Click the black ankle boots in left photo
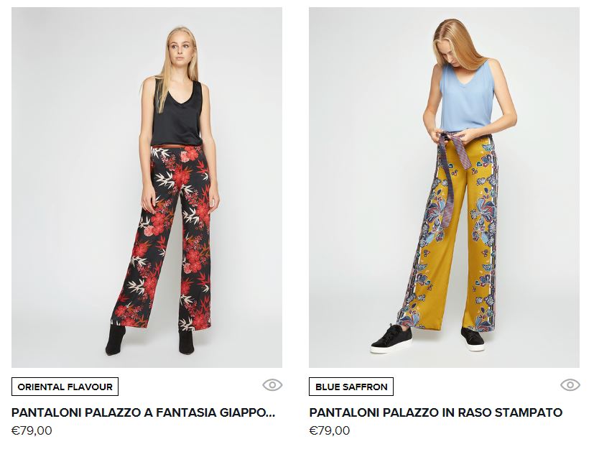594x457 pixels. tap(149, 340)
